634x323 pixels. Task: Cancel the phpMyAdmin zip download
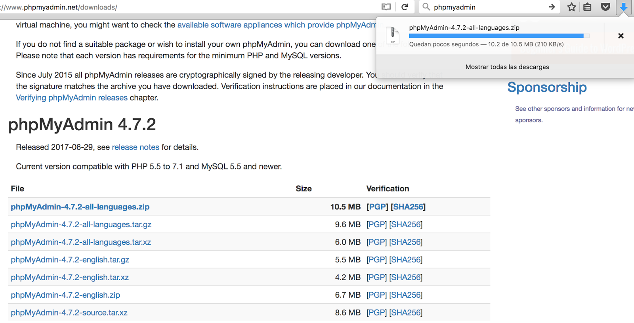[621, 36]
